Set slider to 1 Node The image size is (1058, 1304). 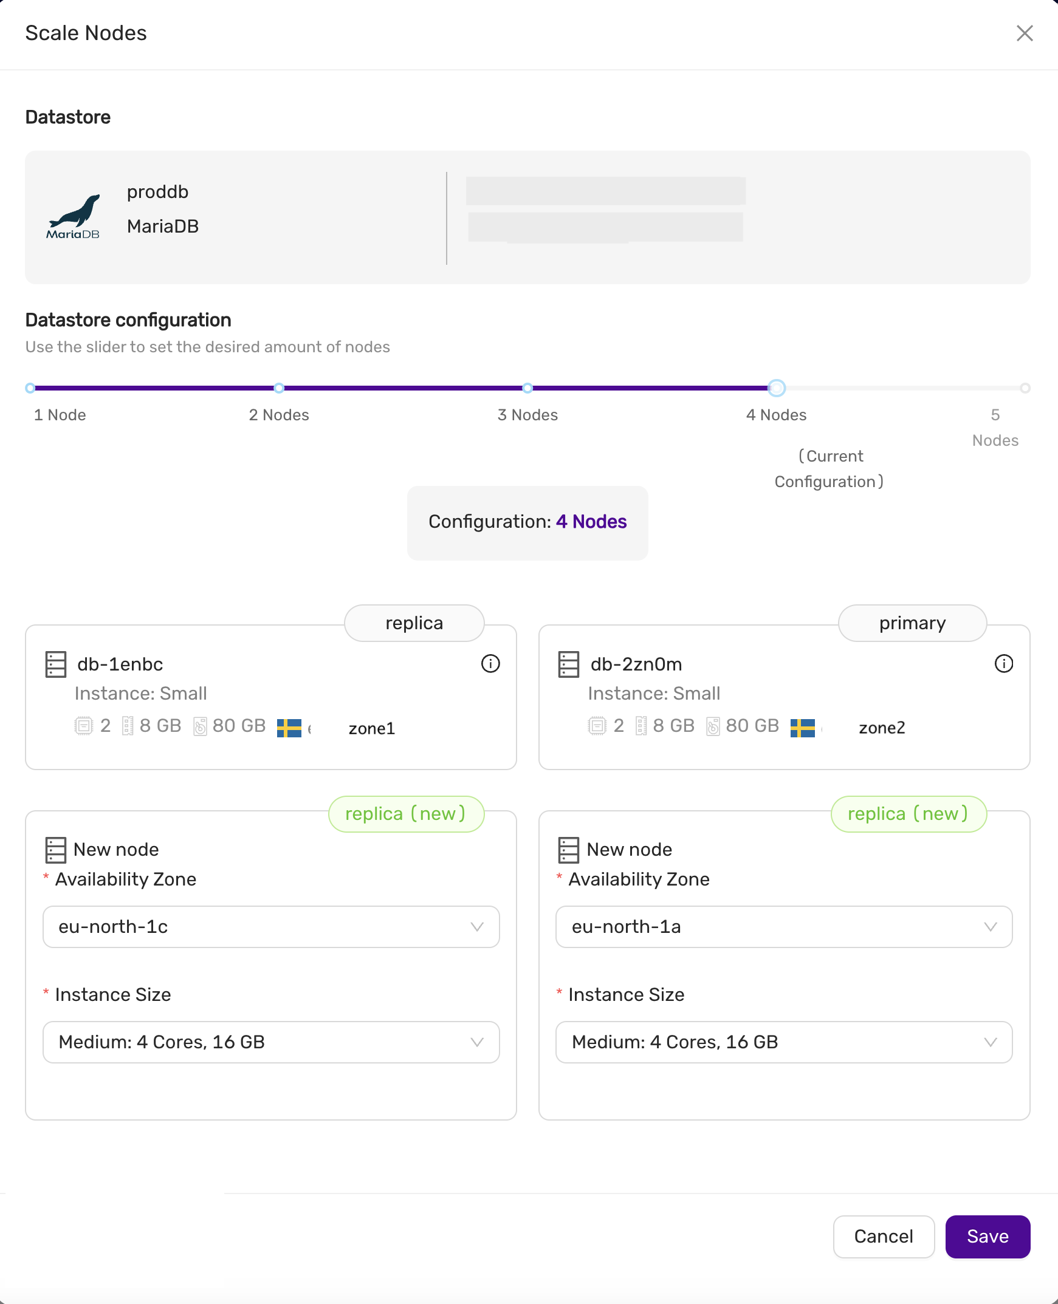pos(30,388)
